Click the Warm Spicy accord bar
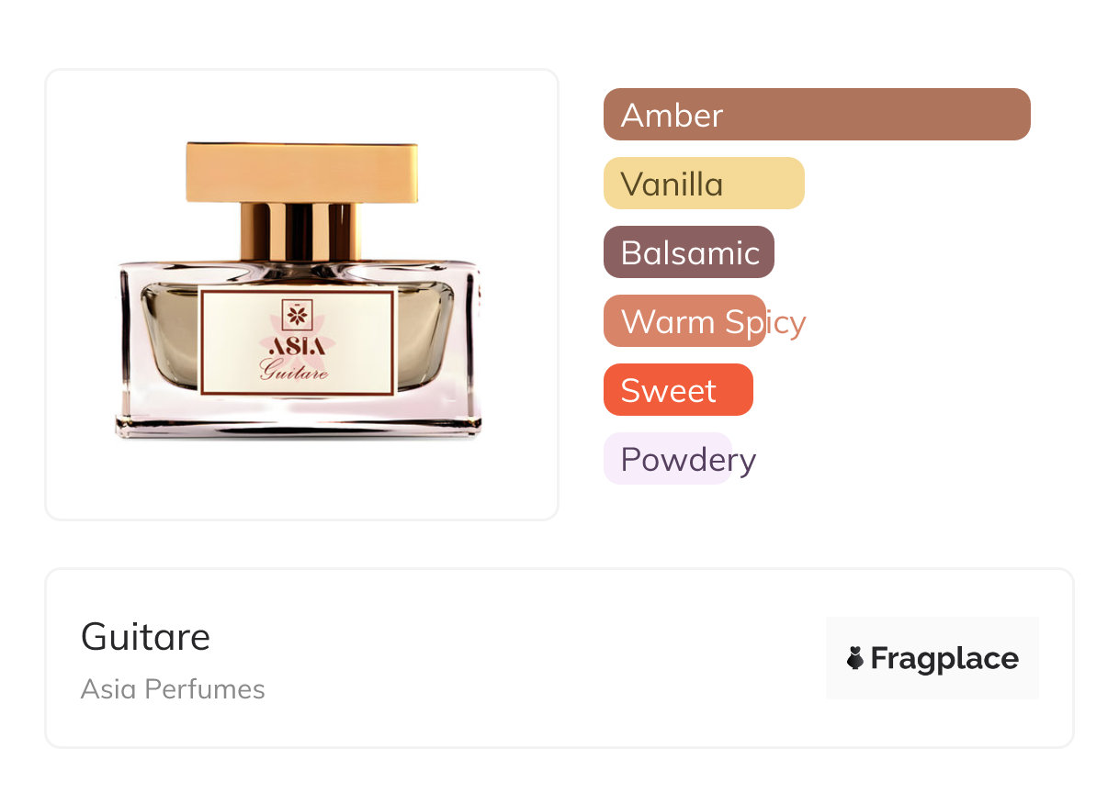This screenshot has height=793, width=1119. pos(685,321)
